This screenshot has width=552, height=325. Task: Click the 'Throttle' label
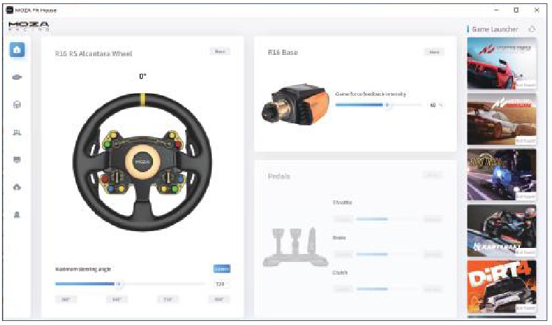click(343, 202)
